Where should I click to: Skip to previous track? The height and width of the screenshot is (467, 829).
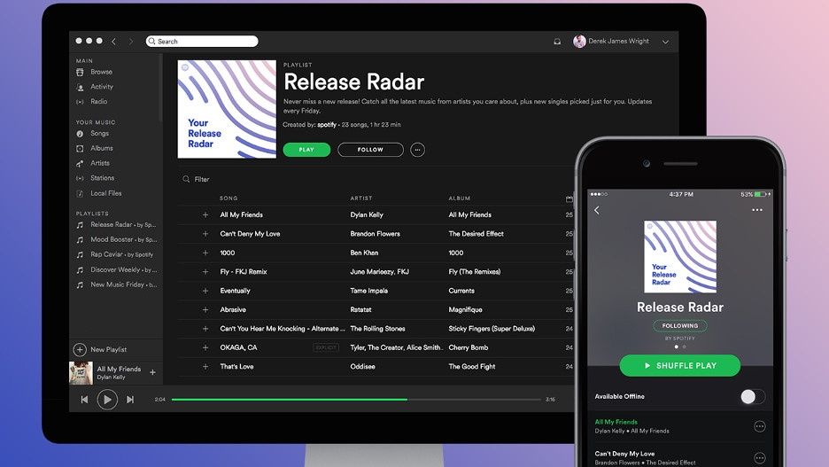(85, 400)
